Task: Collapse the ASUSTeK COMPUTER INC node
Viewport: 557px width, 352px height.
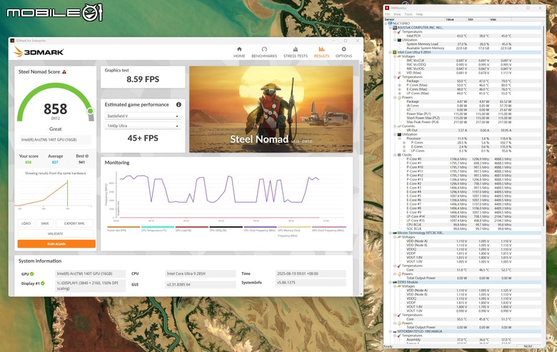Action: 391,27
